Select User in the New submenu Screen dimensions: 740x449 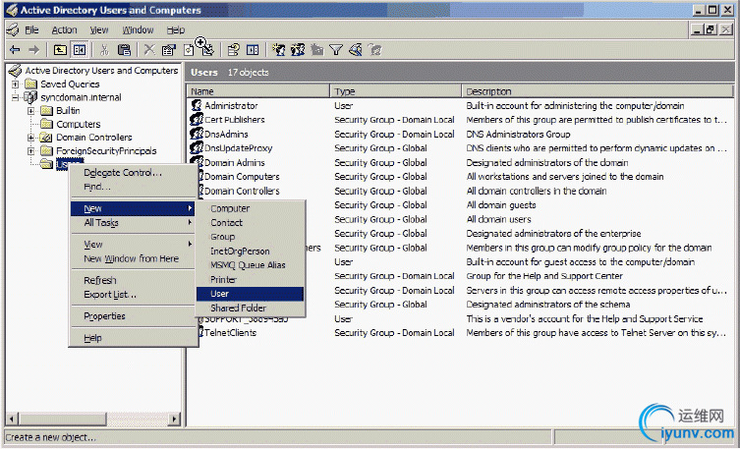[251, 294]
